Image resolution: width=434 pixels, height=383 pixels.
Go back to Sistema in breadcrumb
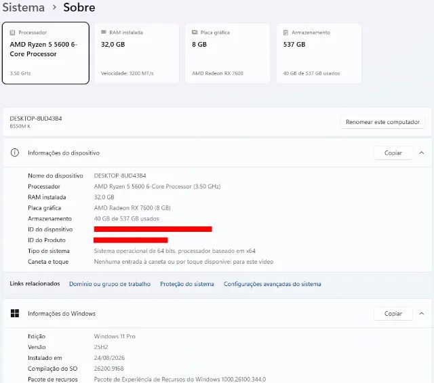tap(24, 7)
